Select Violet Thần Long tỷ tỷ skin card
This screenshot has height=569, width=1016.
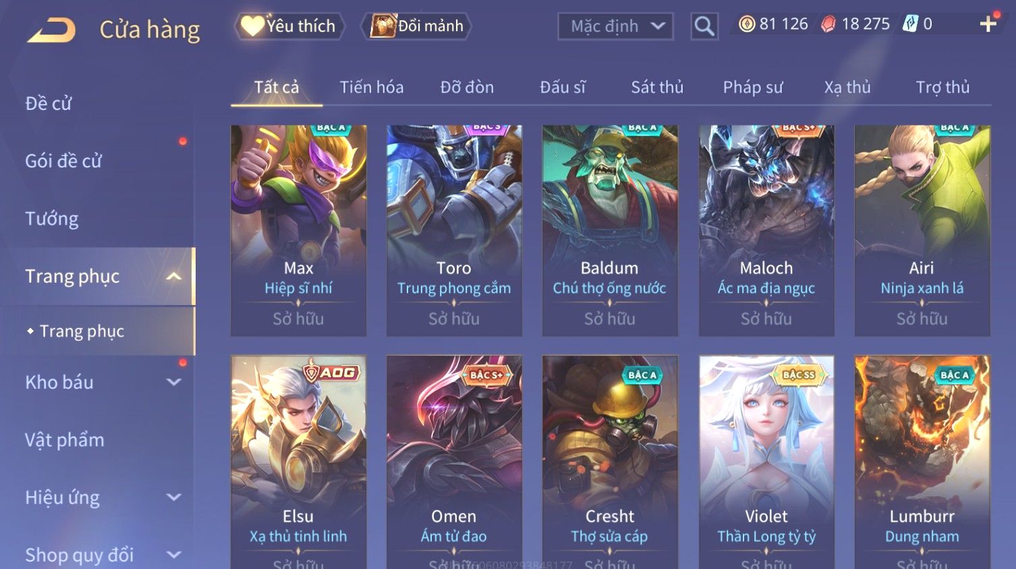point(766,462)
